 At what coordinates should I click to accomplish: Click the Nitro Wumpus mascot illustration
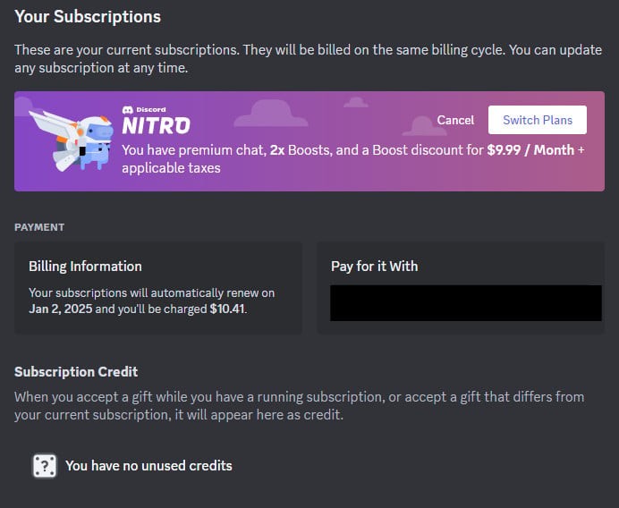[72, 140]
